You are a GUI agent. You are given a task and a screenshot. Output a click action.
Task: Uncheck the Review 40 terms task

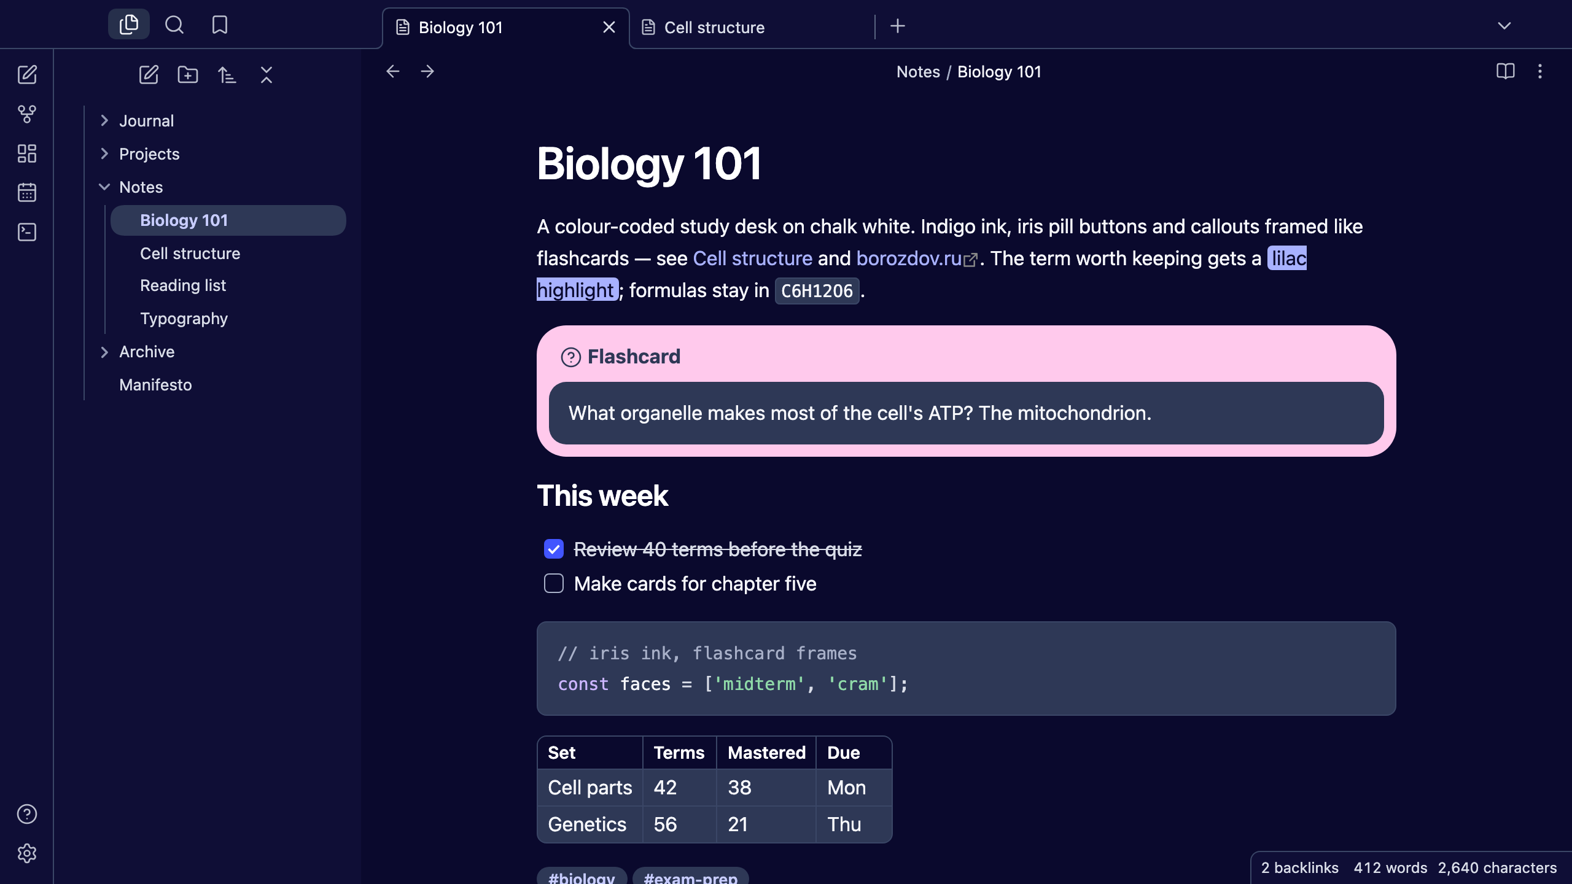coord(554,549)
